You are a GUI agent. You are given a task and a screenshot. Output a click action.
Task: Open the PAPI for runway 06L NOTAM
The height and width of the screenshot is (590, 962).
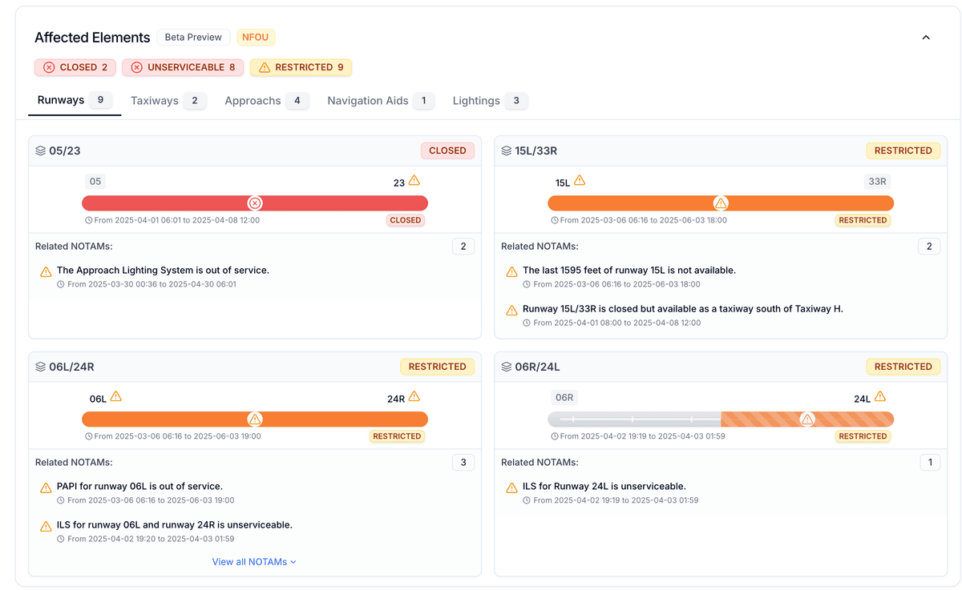tap(139, 487)
